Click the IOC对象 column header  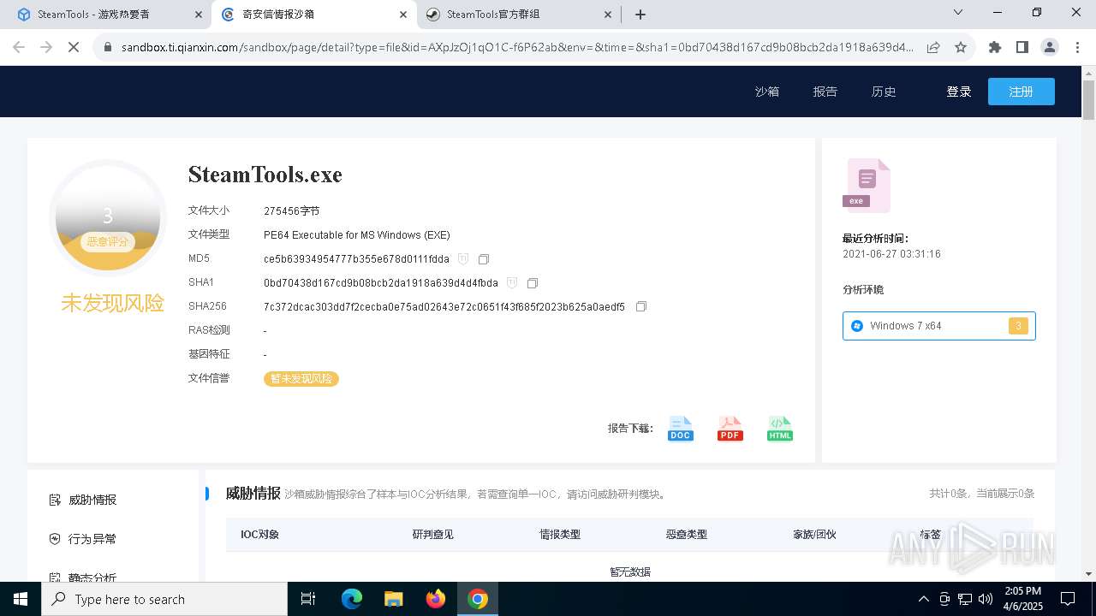259,535
